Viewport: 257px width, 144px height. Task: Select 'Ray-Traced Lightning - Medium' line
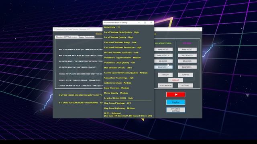(x=119, y=108)
